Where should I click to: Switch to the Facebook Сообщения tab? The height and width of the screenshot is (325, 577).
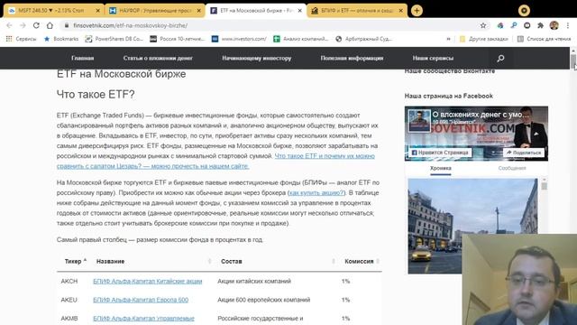tap(512, 169)
